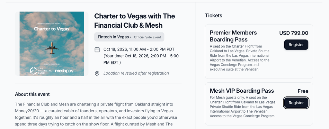This screenshot has width=329, height=129.
Task: Click the USD 799.00 price label
Action: [294, 33]
